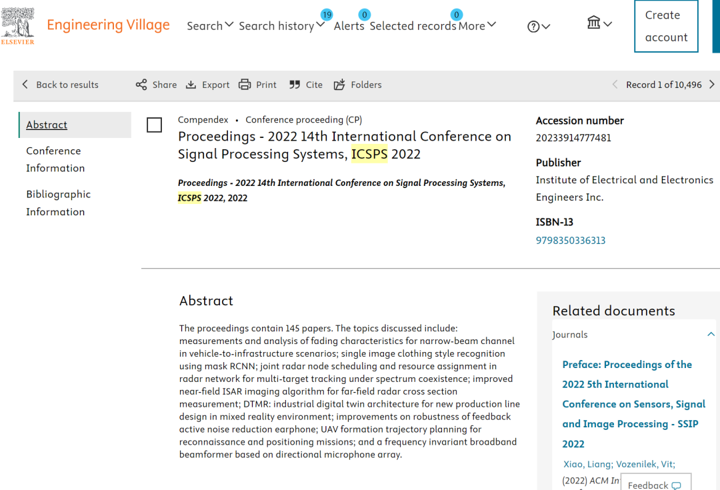Click accession number 20233914777481
The height and width of the screenshot is (490, 720).
[573, 138]
